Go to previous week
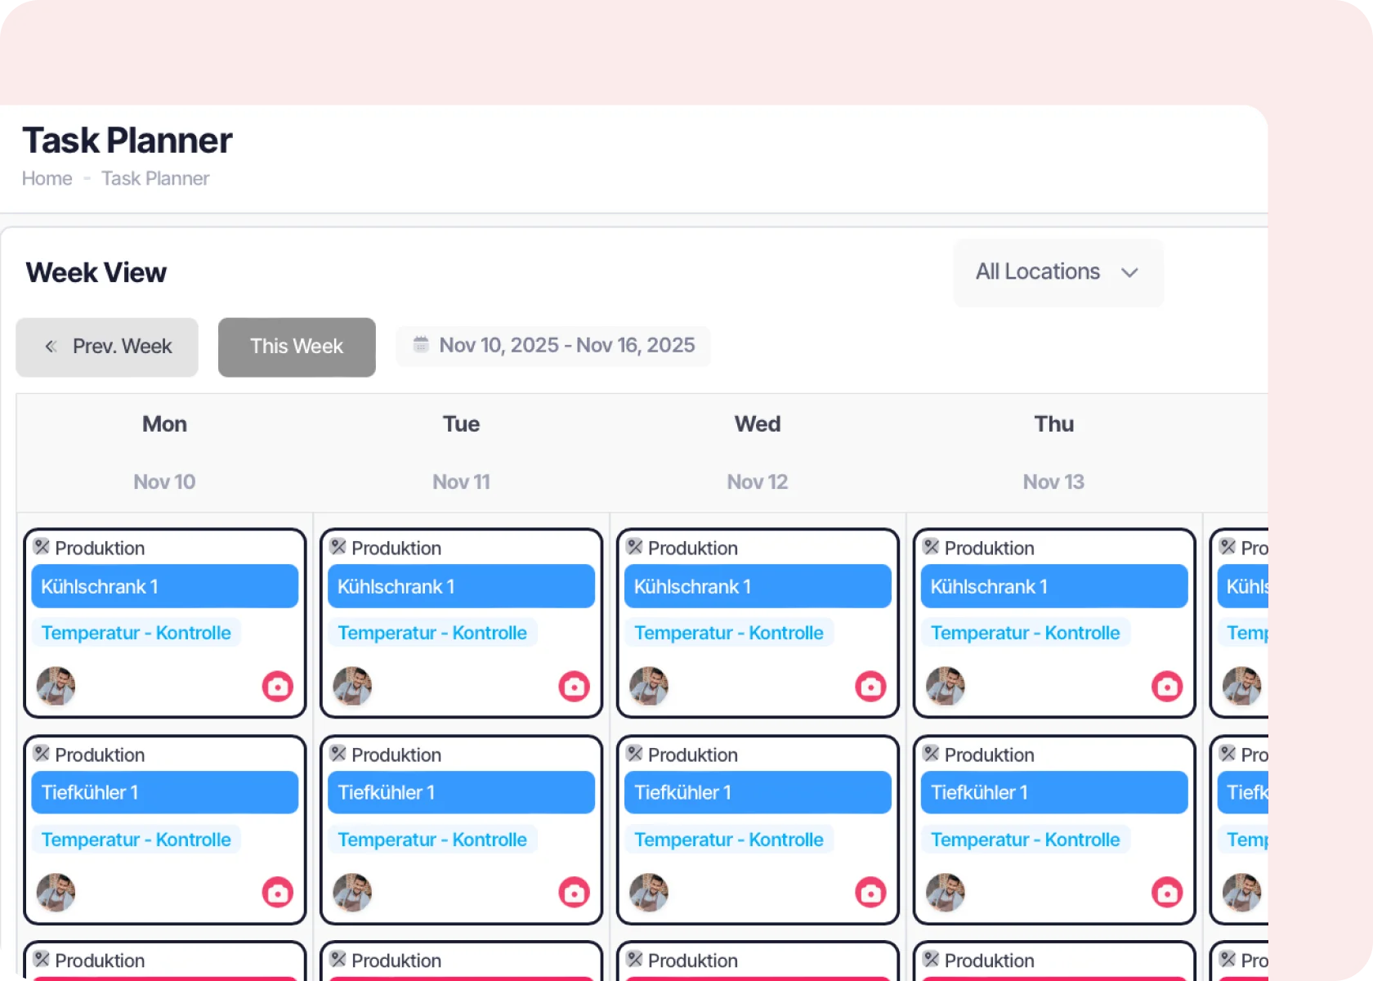1373x981 pixels. (107, 347)
